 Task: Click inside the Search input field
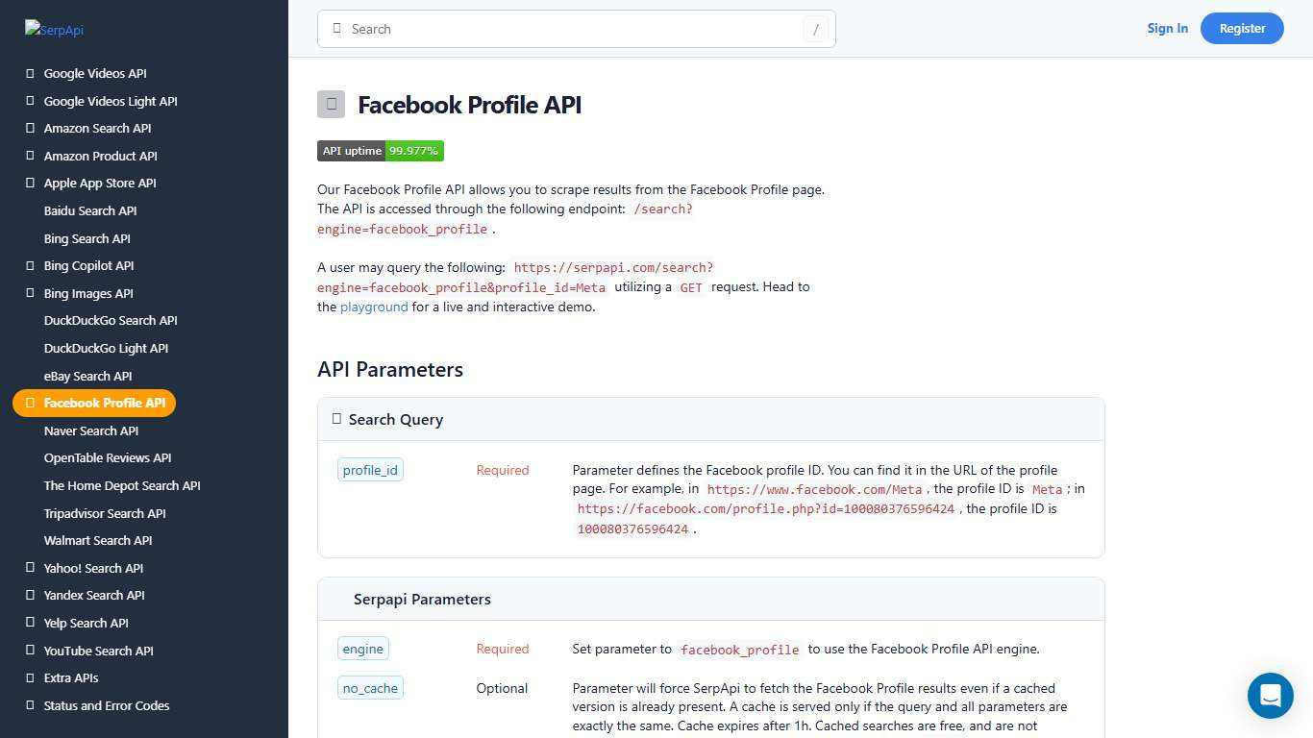click(x=577, y=29)
